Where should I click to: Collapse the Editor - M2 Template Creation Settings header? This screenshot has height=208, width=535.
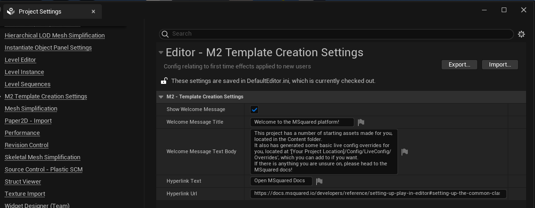[161, 52]
